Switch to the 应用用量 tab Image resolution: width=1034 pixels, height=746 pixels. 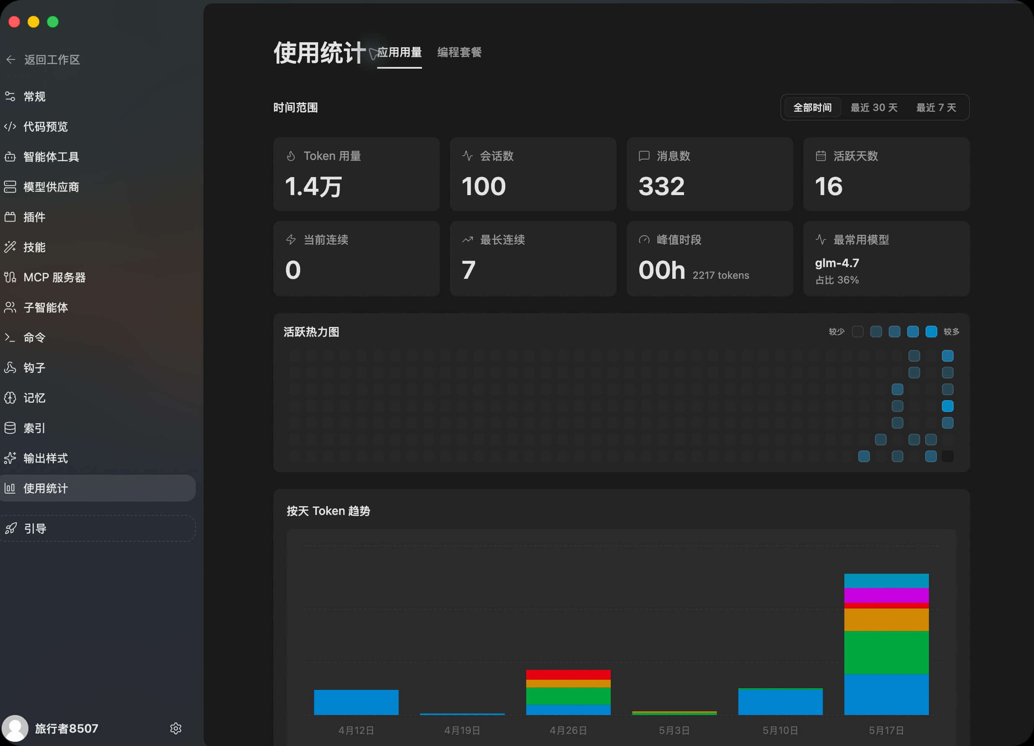pos(399,52)
